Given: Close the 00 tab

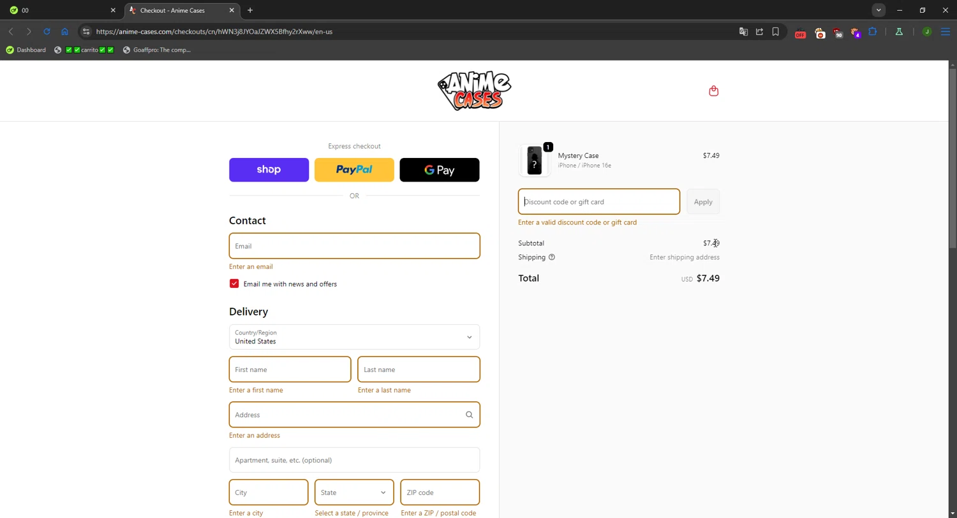Looking at the screenshot, I should coord(113,10).
